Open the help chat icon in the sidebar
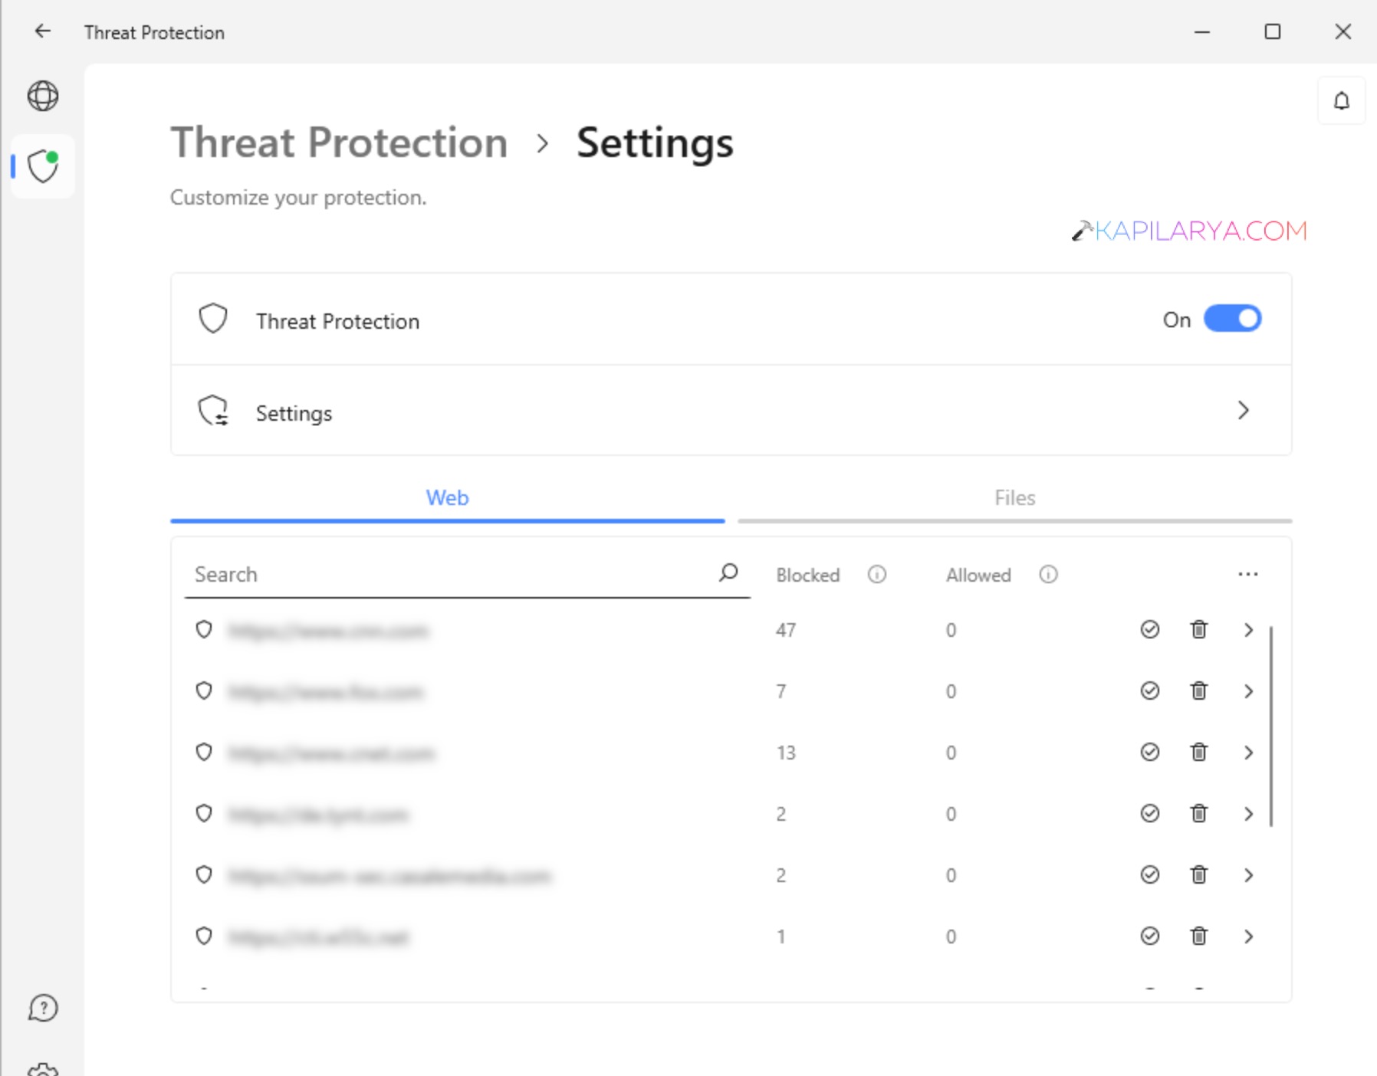Viewport: 1377px width, 1076px height. pyautogui.click(x=43, y=1008)
